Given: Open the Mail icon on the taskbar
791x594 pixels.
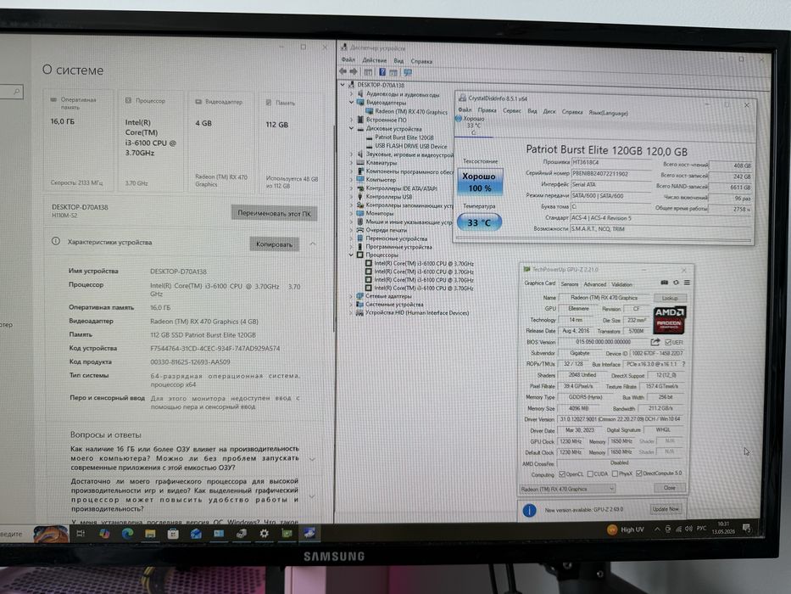Looking at the screenshot, I should (x=196, y=534).
